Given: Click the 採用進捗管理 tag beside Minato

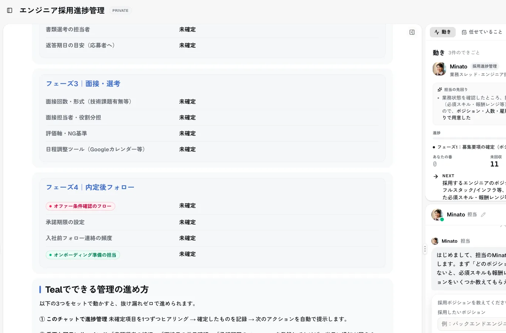Looking at the screenshot, I should [485, 66].
